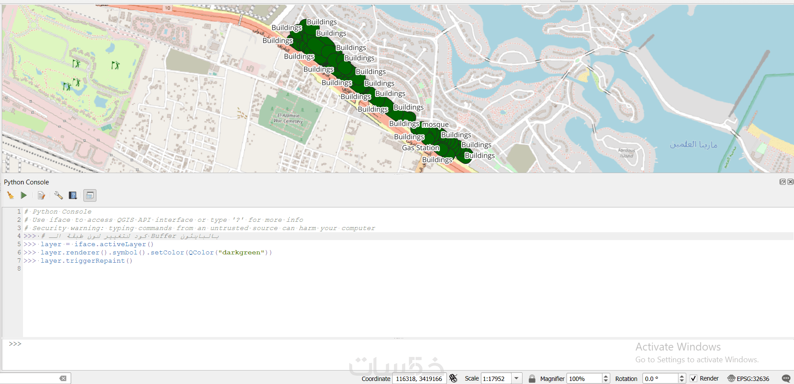Run the command with the green play icon
This screenshot has width=794, height=384.
(23, 196)
